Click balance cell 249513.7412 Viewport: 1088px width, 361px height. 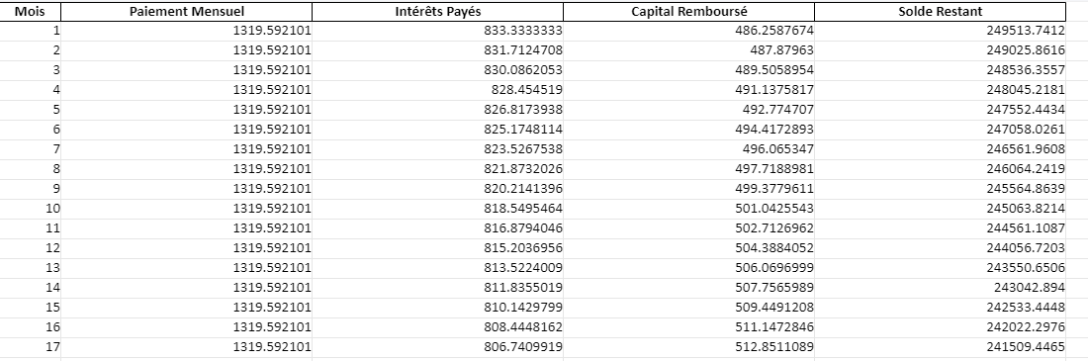pos(941,31)
